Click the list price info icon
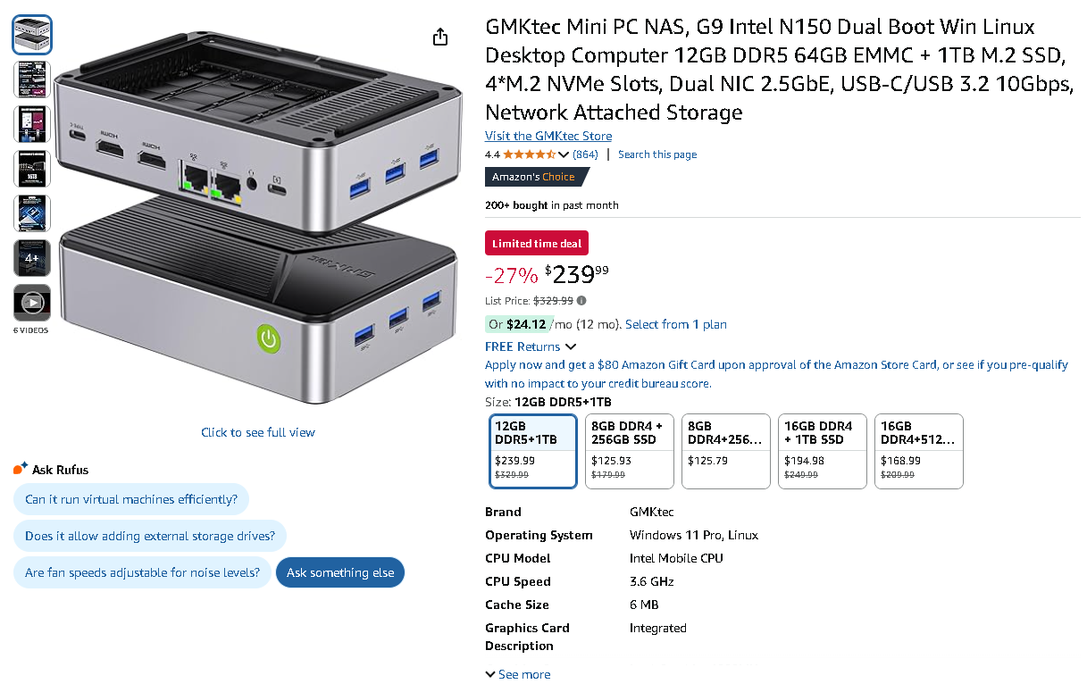This screenshot has width=1087, height=684. tap(581, 301)
